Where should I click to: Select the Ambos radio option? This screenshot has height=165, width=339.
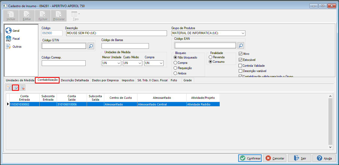(x=180, y=73)
